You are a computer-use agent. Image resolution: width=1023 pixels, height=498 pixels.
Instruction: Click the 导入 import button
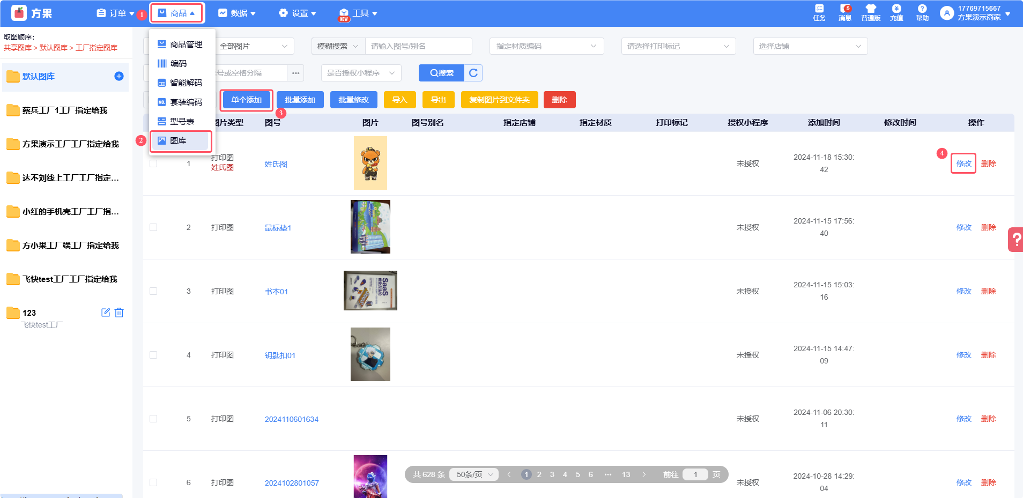point(400,100)
